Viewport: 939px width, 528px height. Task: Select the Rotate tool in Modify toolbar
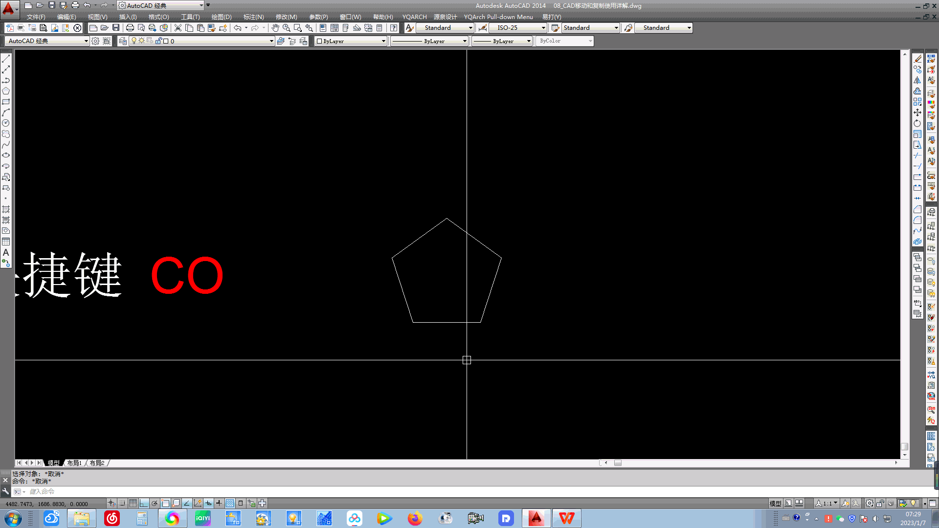tap(917, 123)
